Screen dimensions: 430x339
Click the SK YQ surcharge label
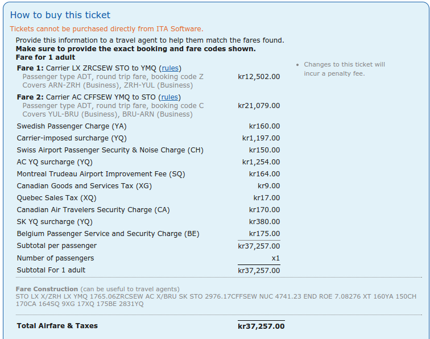[x=54, y=222]
